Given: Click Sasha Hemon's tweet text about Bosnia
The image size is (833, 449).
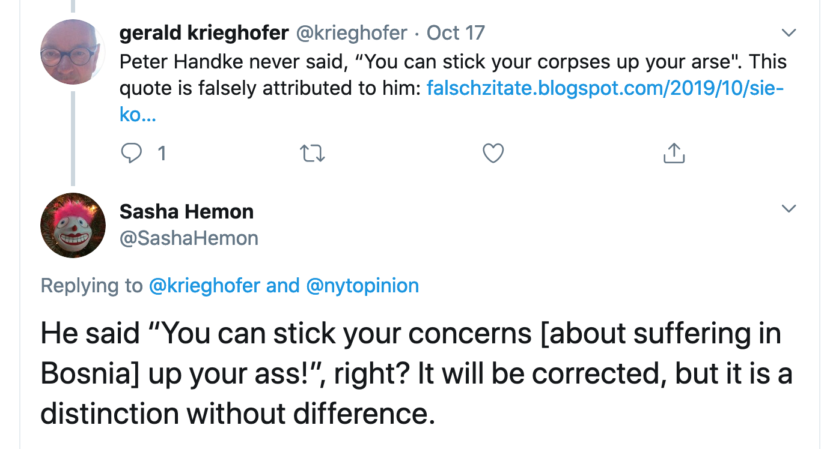Looking at the screenshot, I should tap(415, 373).
